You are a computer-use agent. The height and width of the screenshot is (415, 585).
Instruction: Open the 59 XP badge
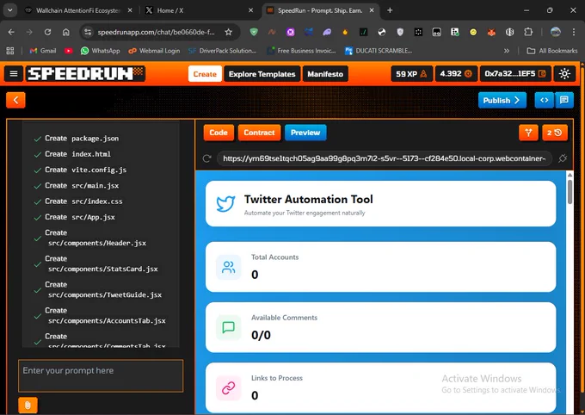point(411,74)
